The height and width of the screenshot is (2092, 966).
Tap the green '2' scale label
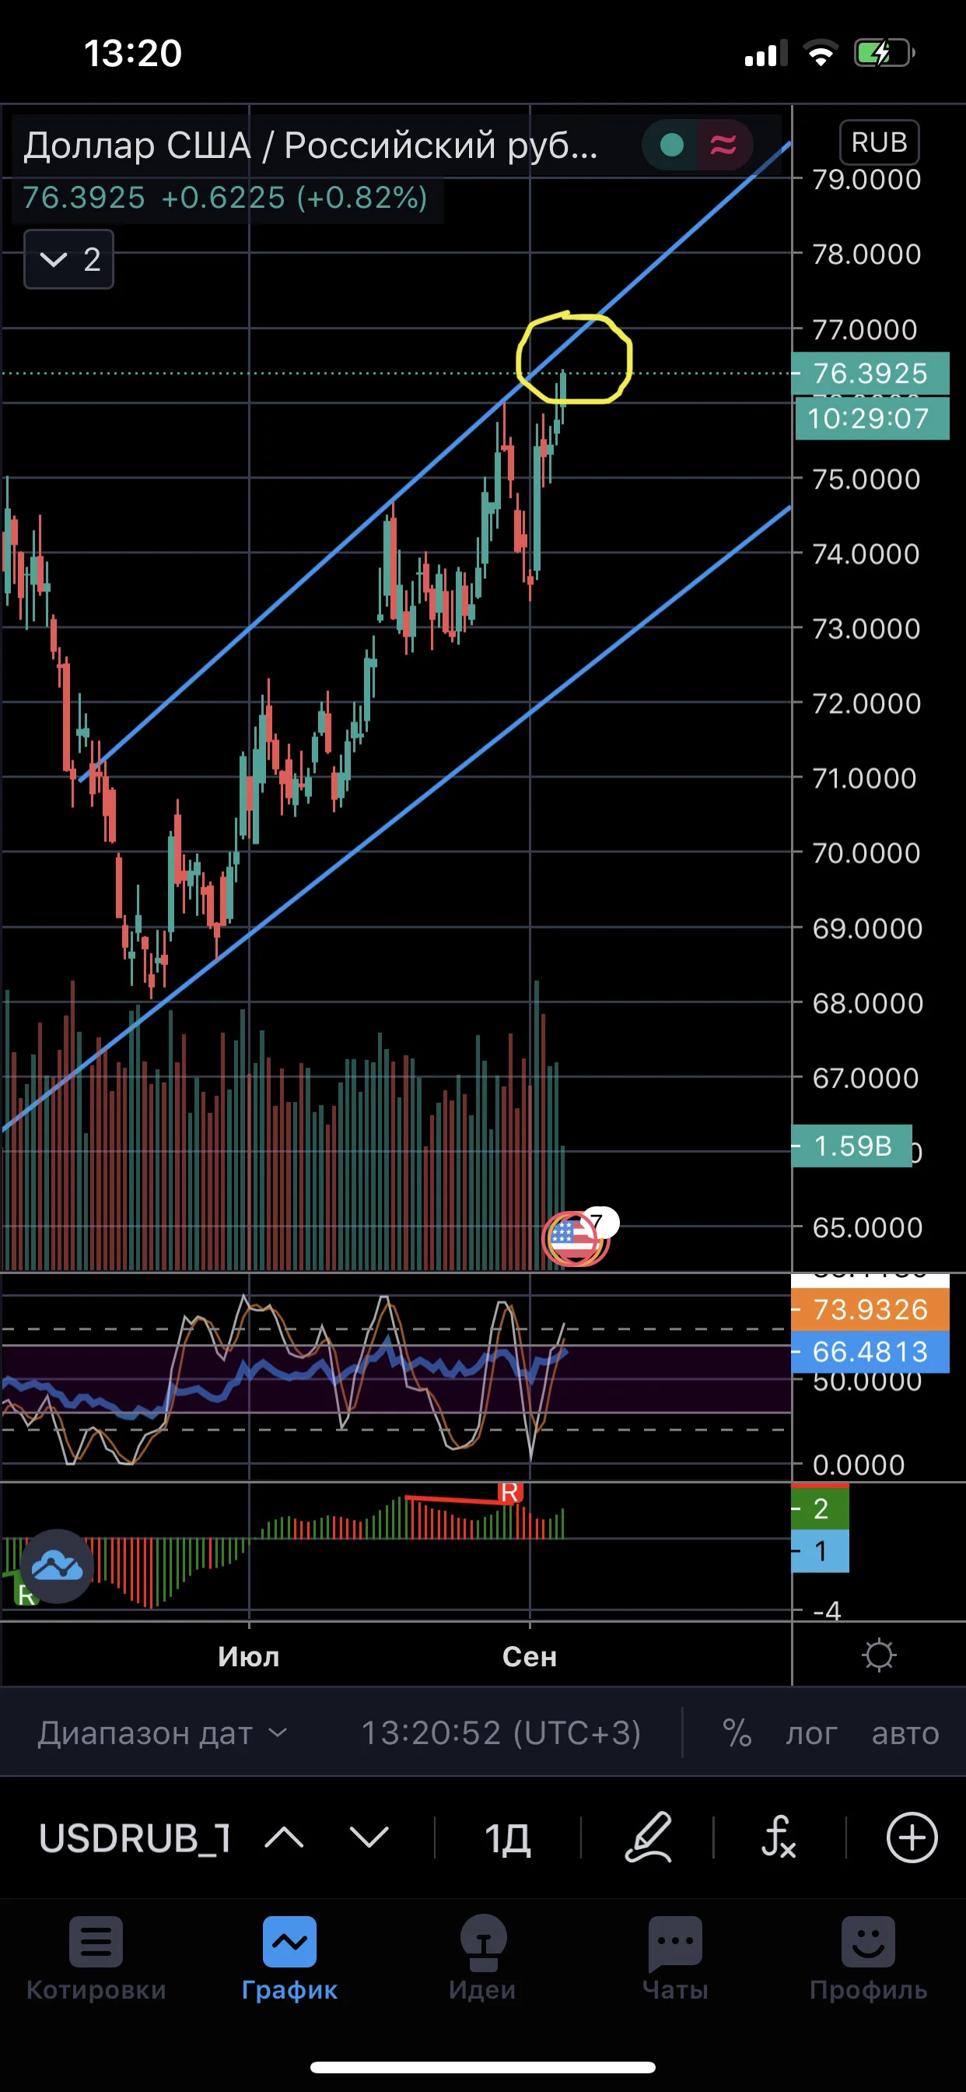[821, 1509]
